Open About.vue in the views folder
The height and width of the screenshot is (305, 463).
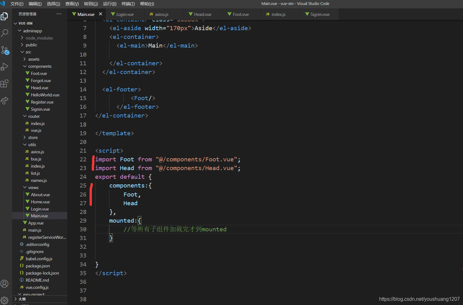click(x=39, y=195)
